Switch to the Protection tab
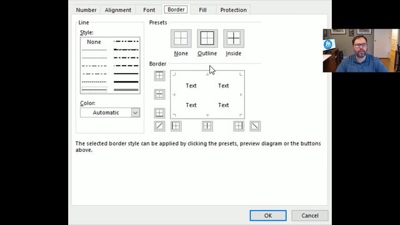Viewport: 400px width, 225px height. coord(233,10)
